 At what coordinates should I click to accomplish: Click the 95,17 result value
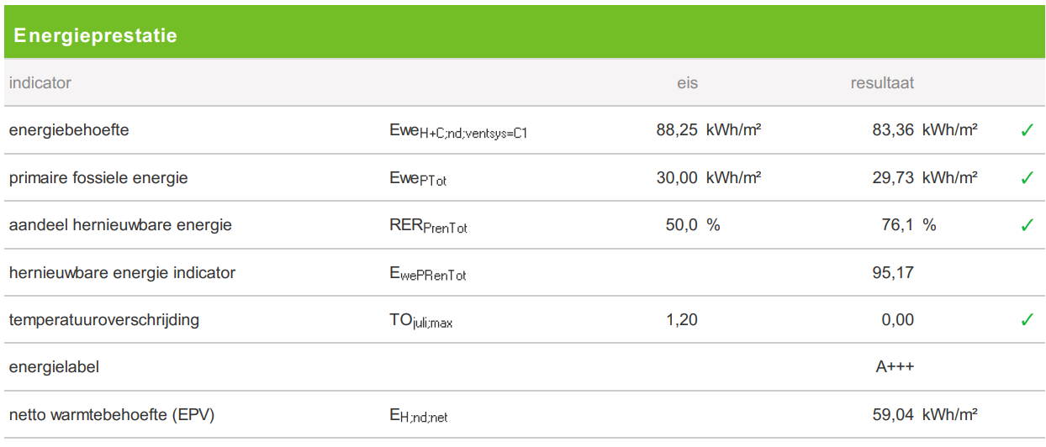pos(894,272)
